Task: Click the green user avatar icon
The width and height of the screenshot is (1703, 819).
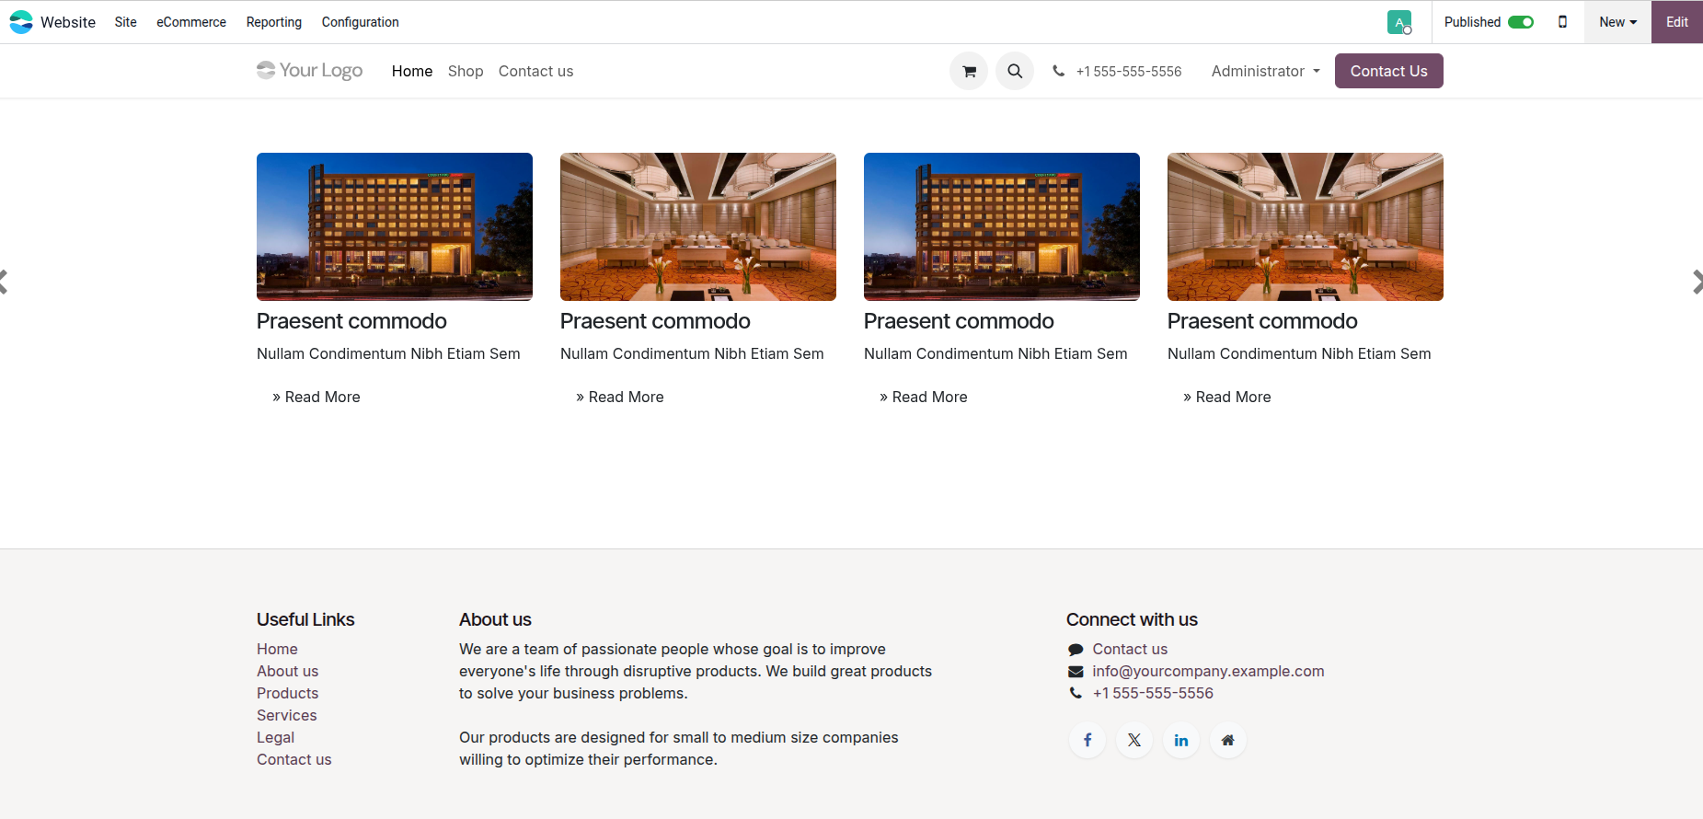Action: 1399,22
